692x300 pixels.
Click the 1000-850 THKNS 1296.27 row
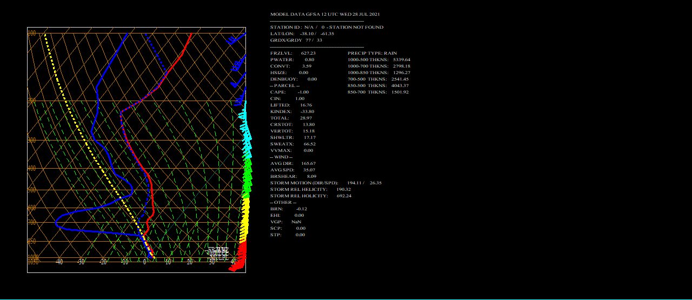tap(379, 72)
